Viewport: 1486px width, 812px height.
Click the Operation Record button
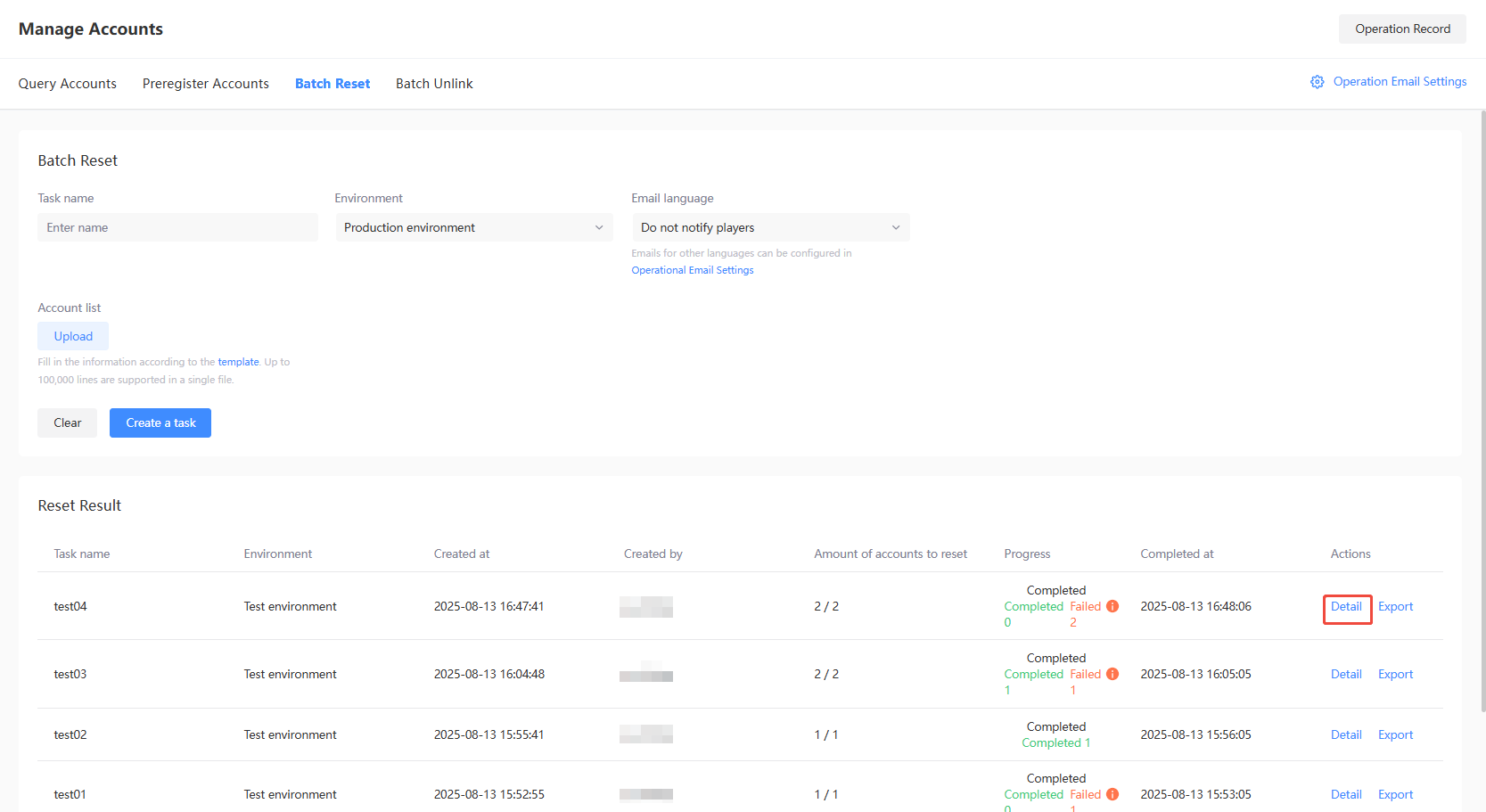pyautogui.click(x=1402, y=29)
